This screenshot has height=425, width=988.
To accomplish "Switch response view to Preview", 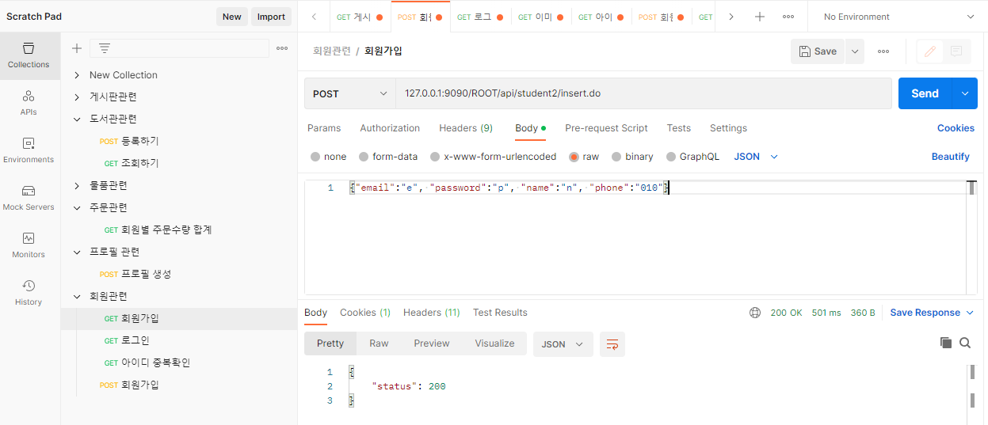I will point(432,343).
